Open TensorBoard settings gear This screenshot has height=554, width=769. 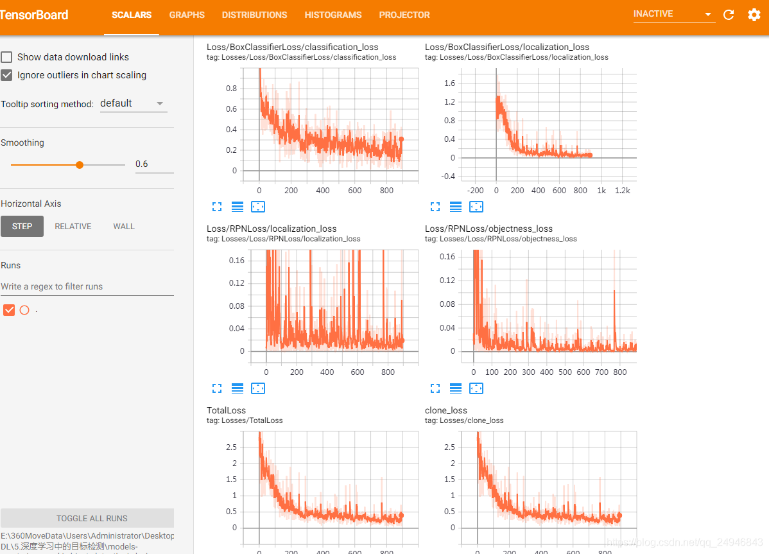(x=754, y=15)
